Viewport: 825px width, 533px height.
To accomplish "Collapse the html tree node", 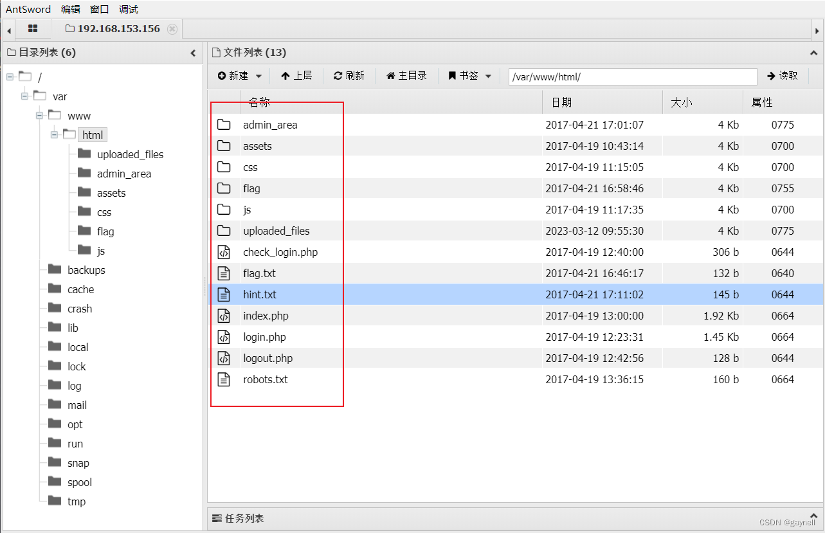I will click(54, 135).
